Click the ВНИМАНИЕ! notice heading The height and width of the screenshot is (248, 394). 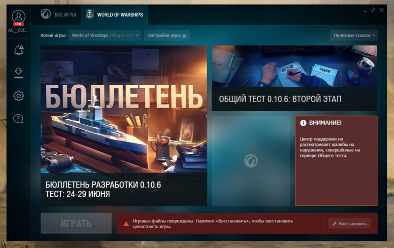click(x=325, y=123)
